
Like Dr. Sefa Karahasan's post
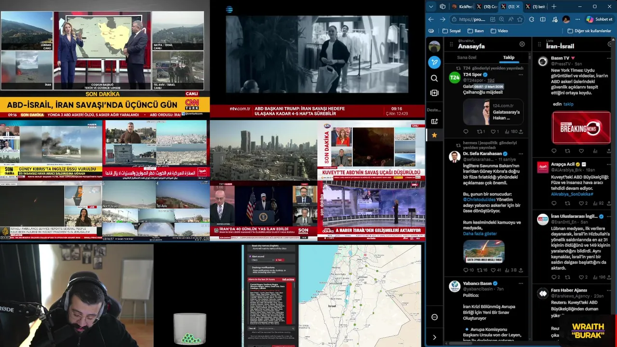(494, 270)
